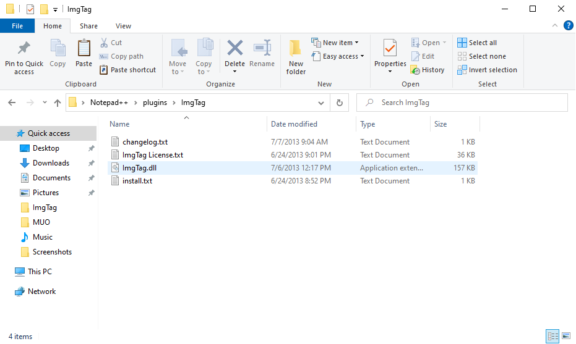Click the Copy ribbon icon

tap(58, 48)
